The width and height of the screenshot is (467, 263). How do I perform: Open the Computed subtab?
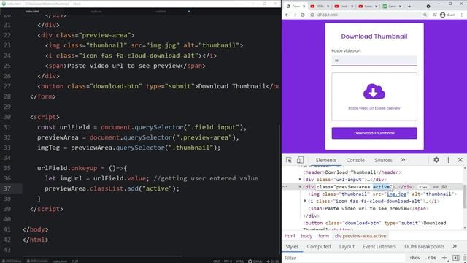coord(319,247)
